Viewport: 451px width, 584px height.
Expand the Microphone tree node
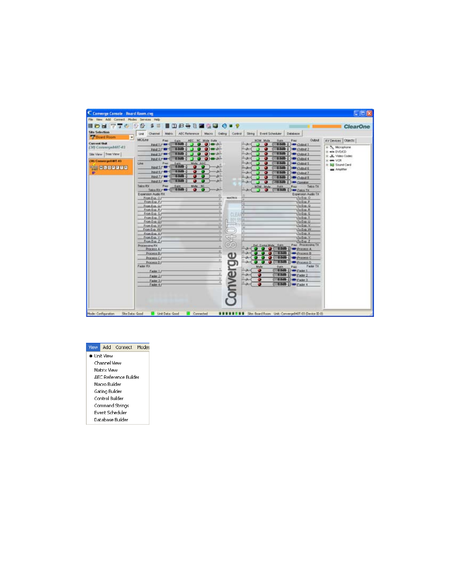click(x=327, y=147)
